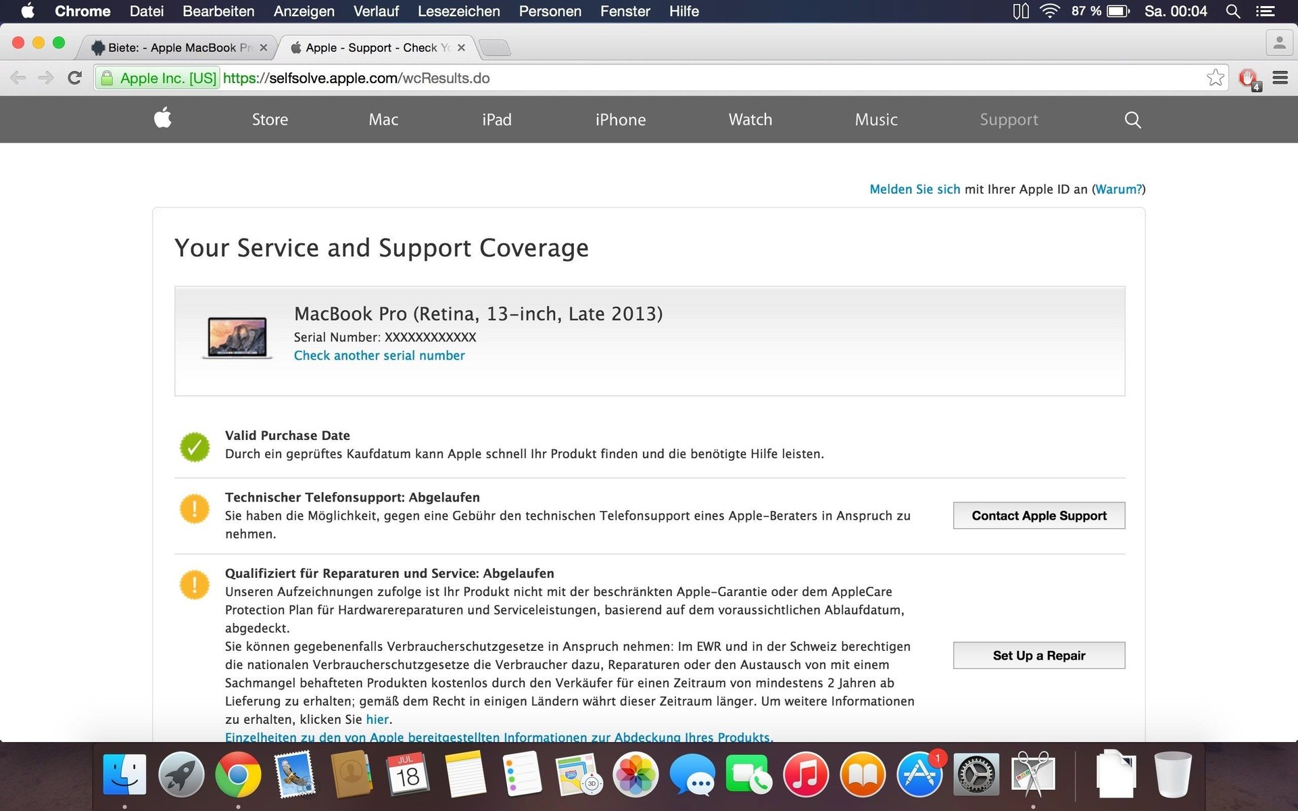
Task: Open the Mail stamp icon in dock
Action: click(x=295, y=775)
